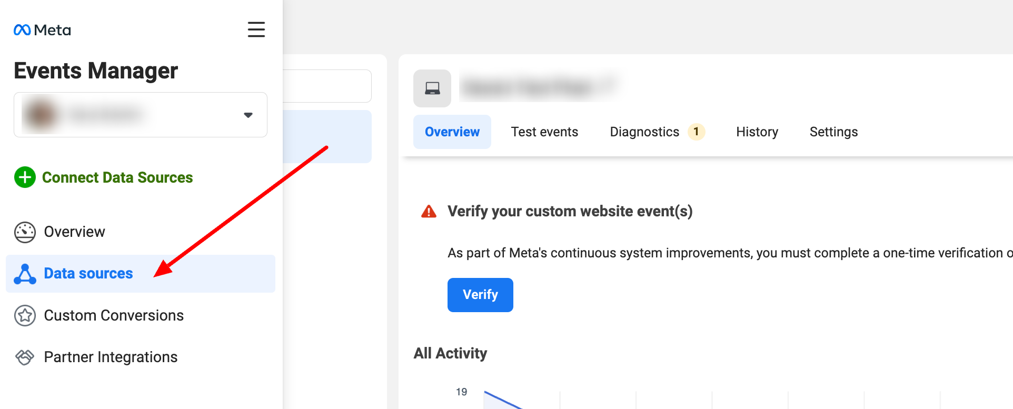Click the blue Verify button
This screenshot has height=409, width=1013.
480,295
